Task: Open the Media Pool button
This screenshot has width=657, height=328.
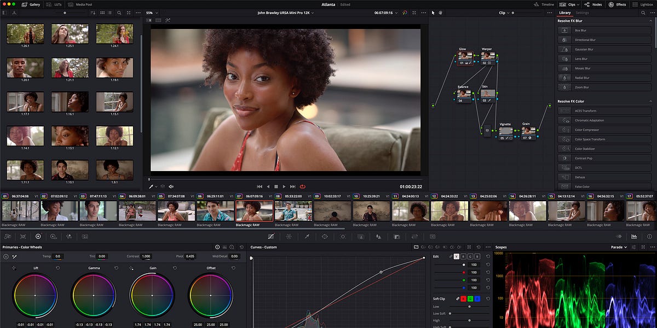Action: tap(80, 4)
